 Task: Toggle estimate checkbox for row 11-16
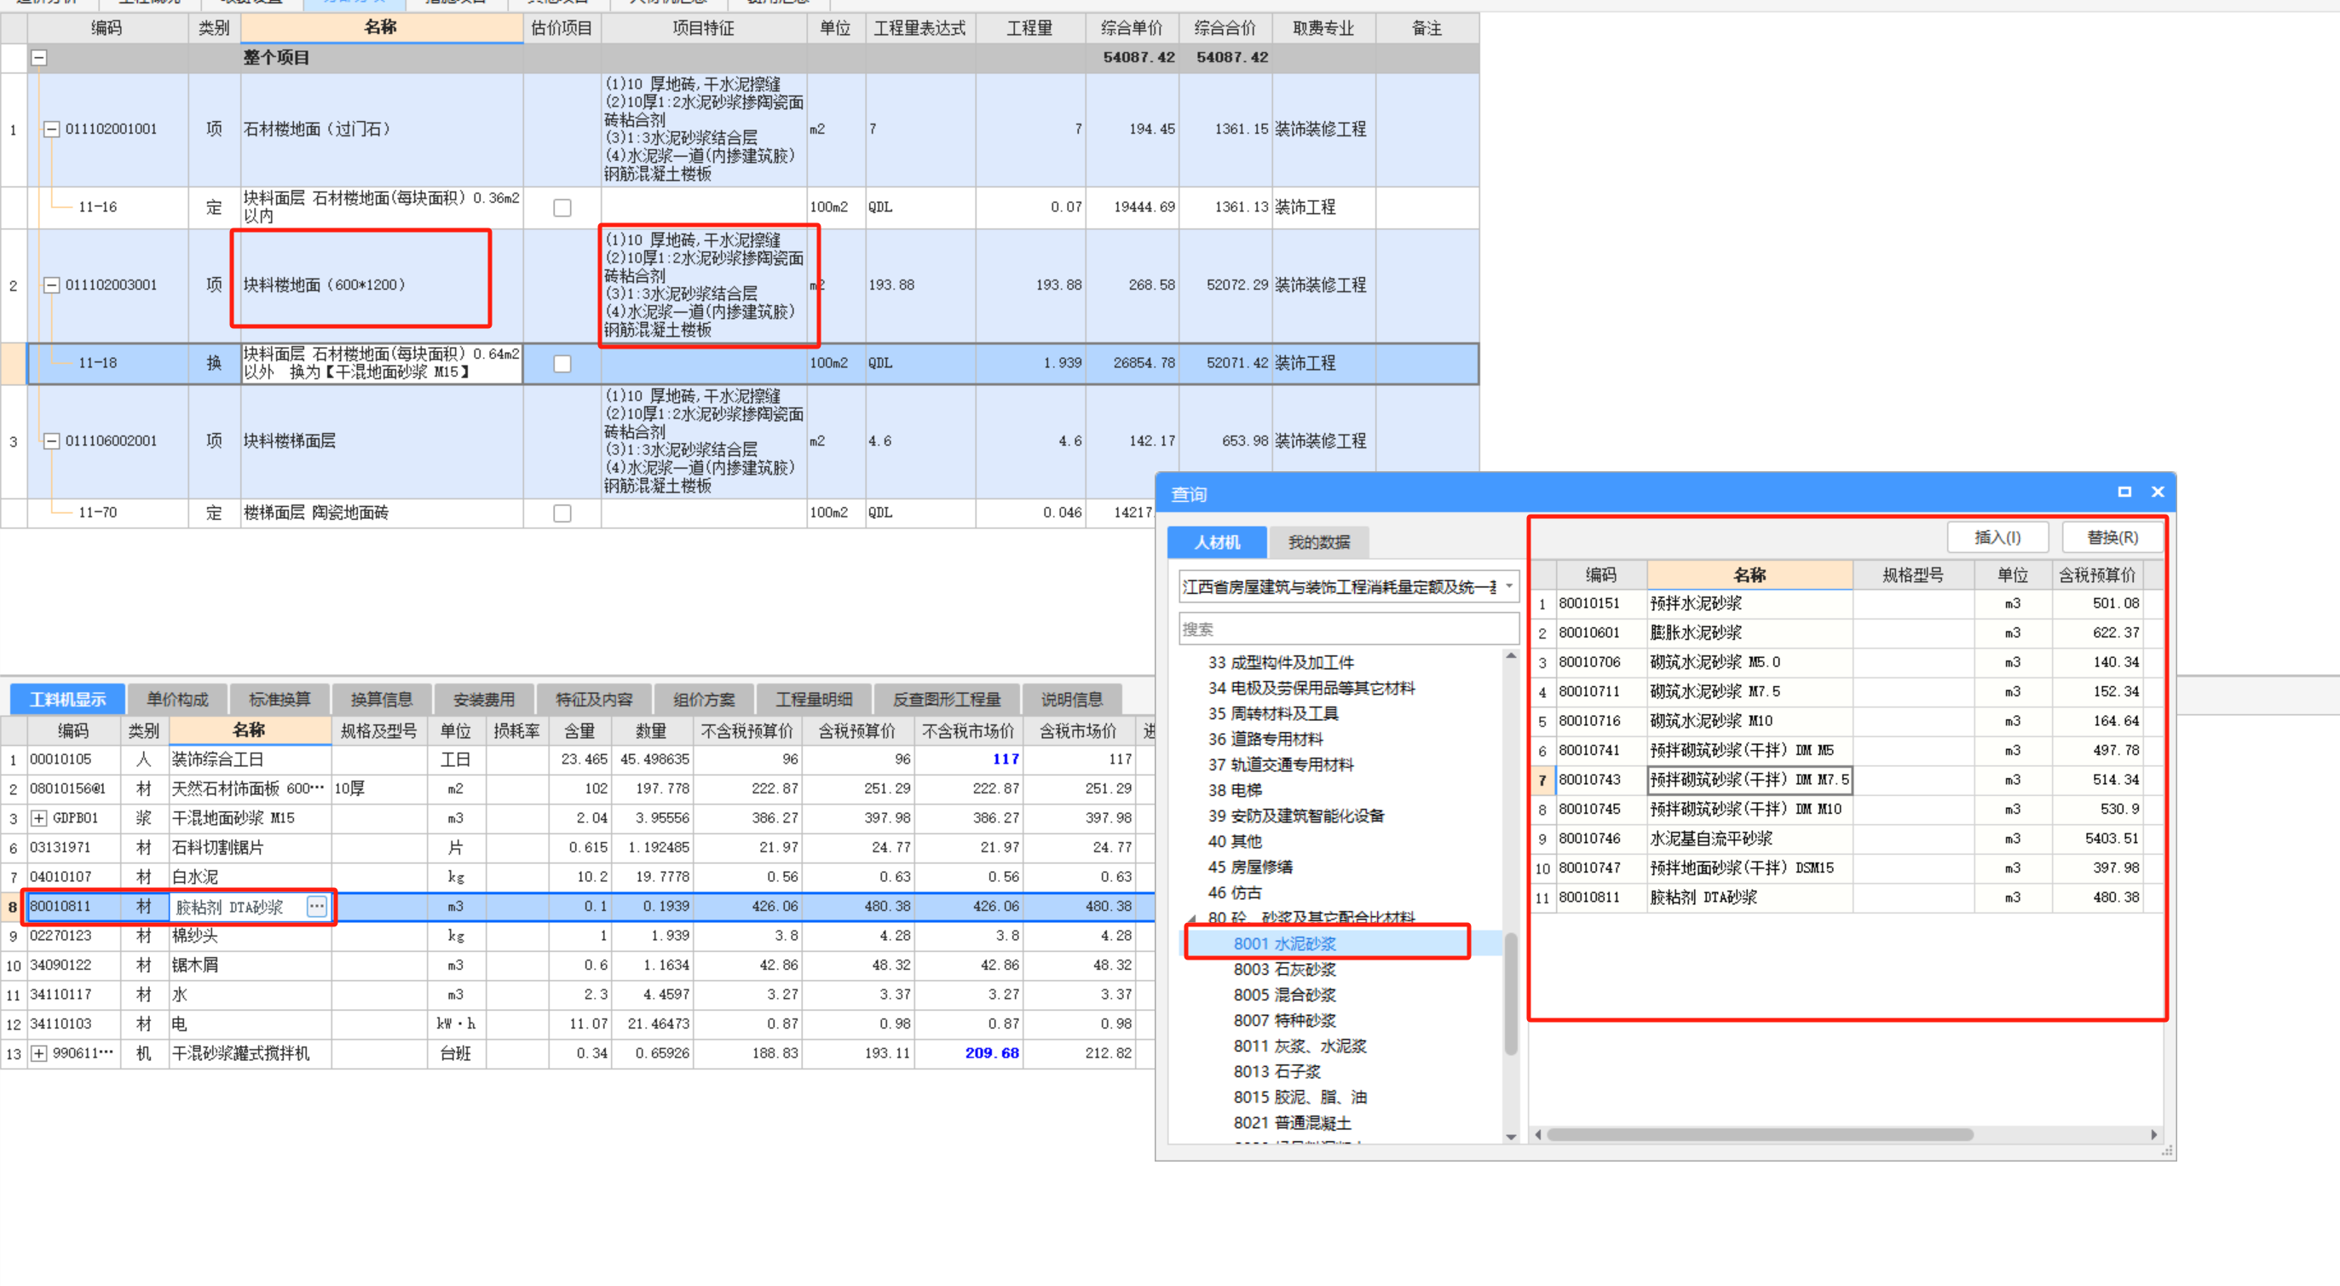tap(562, 208)
